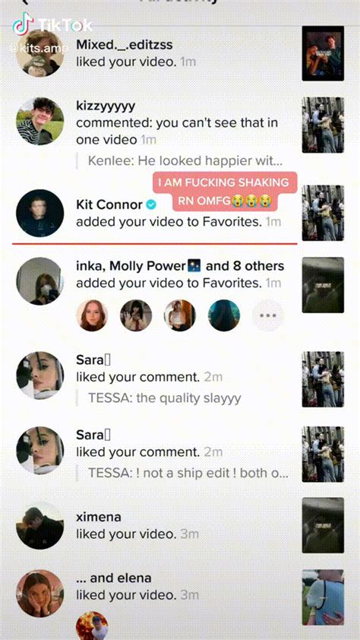This screenshot has width=360, height=640.
Task: Open inka's profile avatar
Action: 40,280
